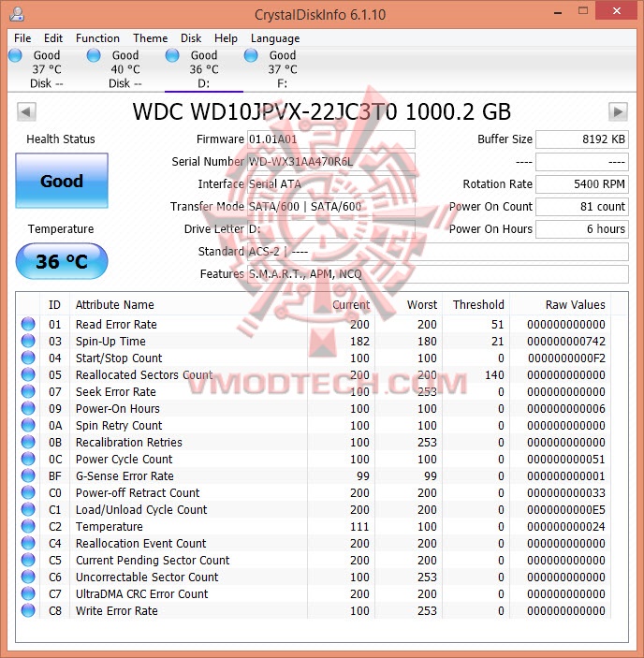This screenshot has height=658, width=644.
Task: Open the Edit menu
Action: click(x=53, y=38)
